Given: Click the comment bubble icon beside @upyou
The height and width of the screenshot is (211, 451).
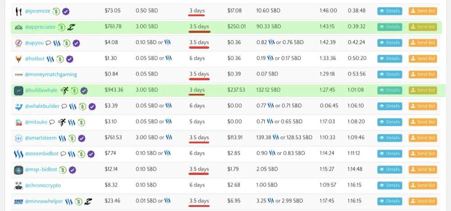Looking at the screenshot, I should coord(48,43).
